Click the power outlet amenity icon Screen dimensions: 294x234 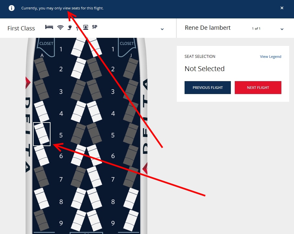point(70,28)
